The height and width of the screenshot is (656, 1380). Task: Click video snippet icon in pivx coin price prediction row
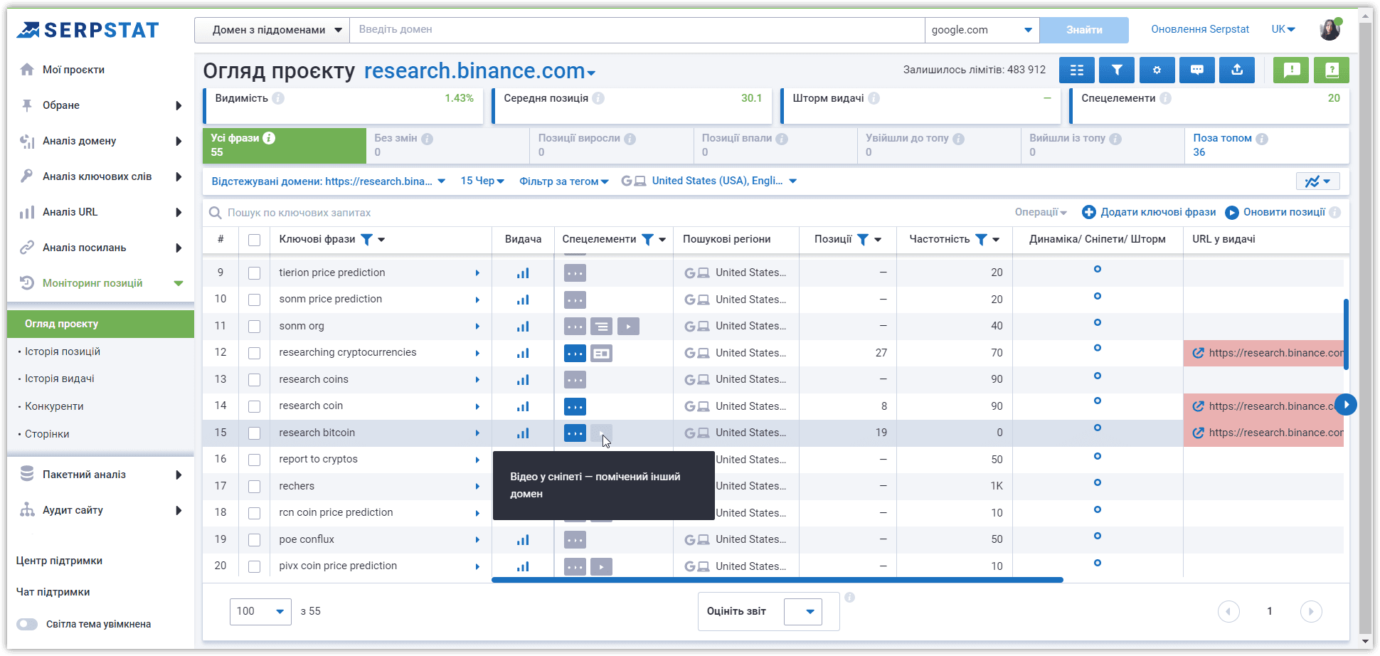[601, 567]
